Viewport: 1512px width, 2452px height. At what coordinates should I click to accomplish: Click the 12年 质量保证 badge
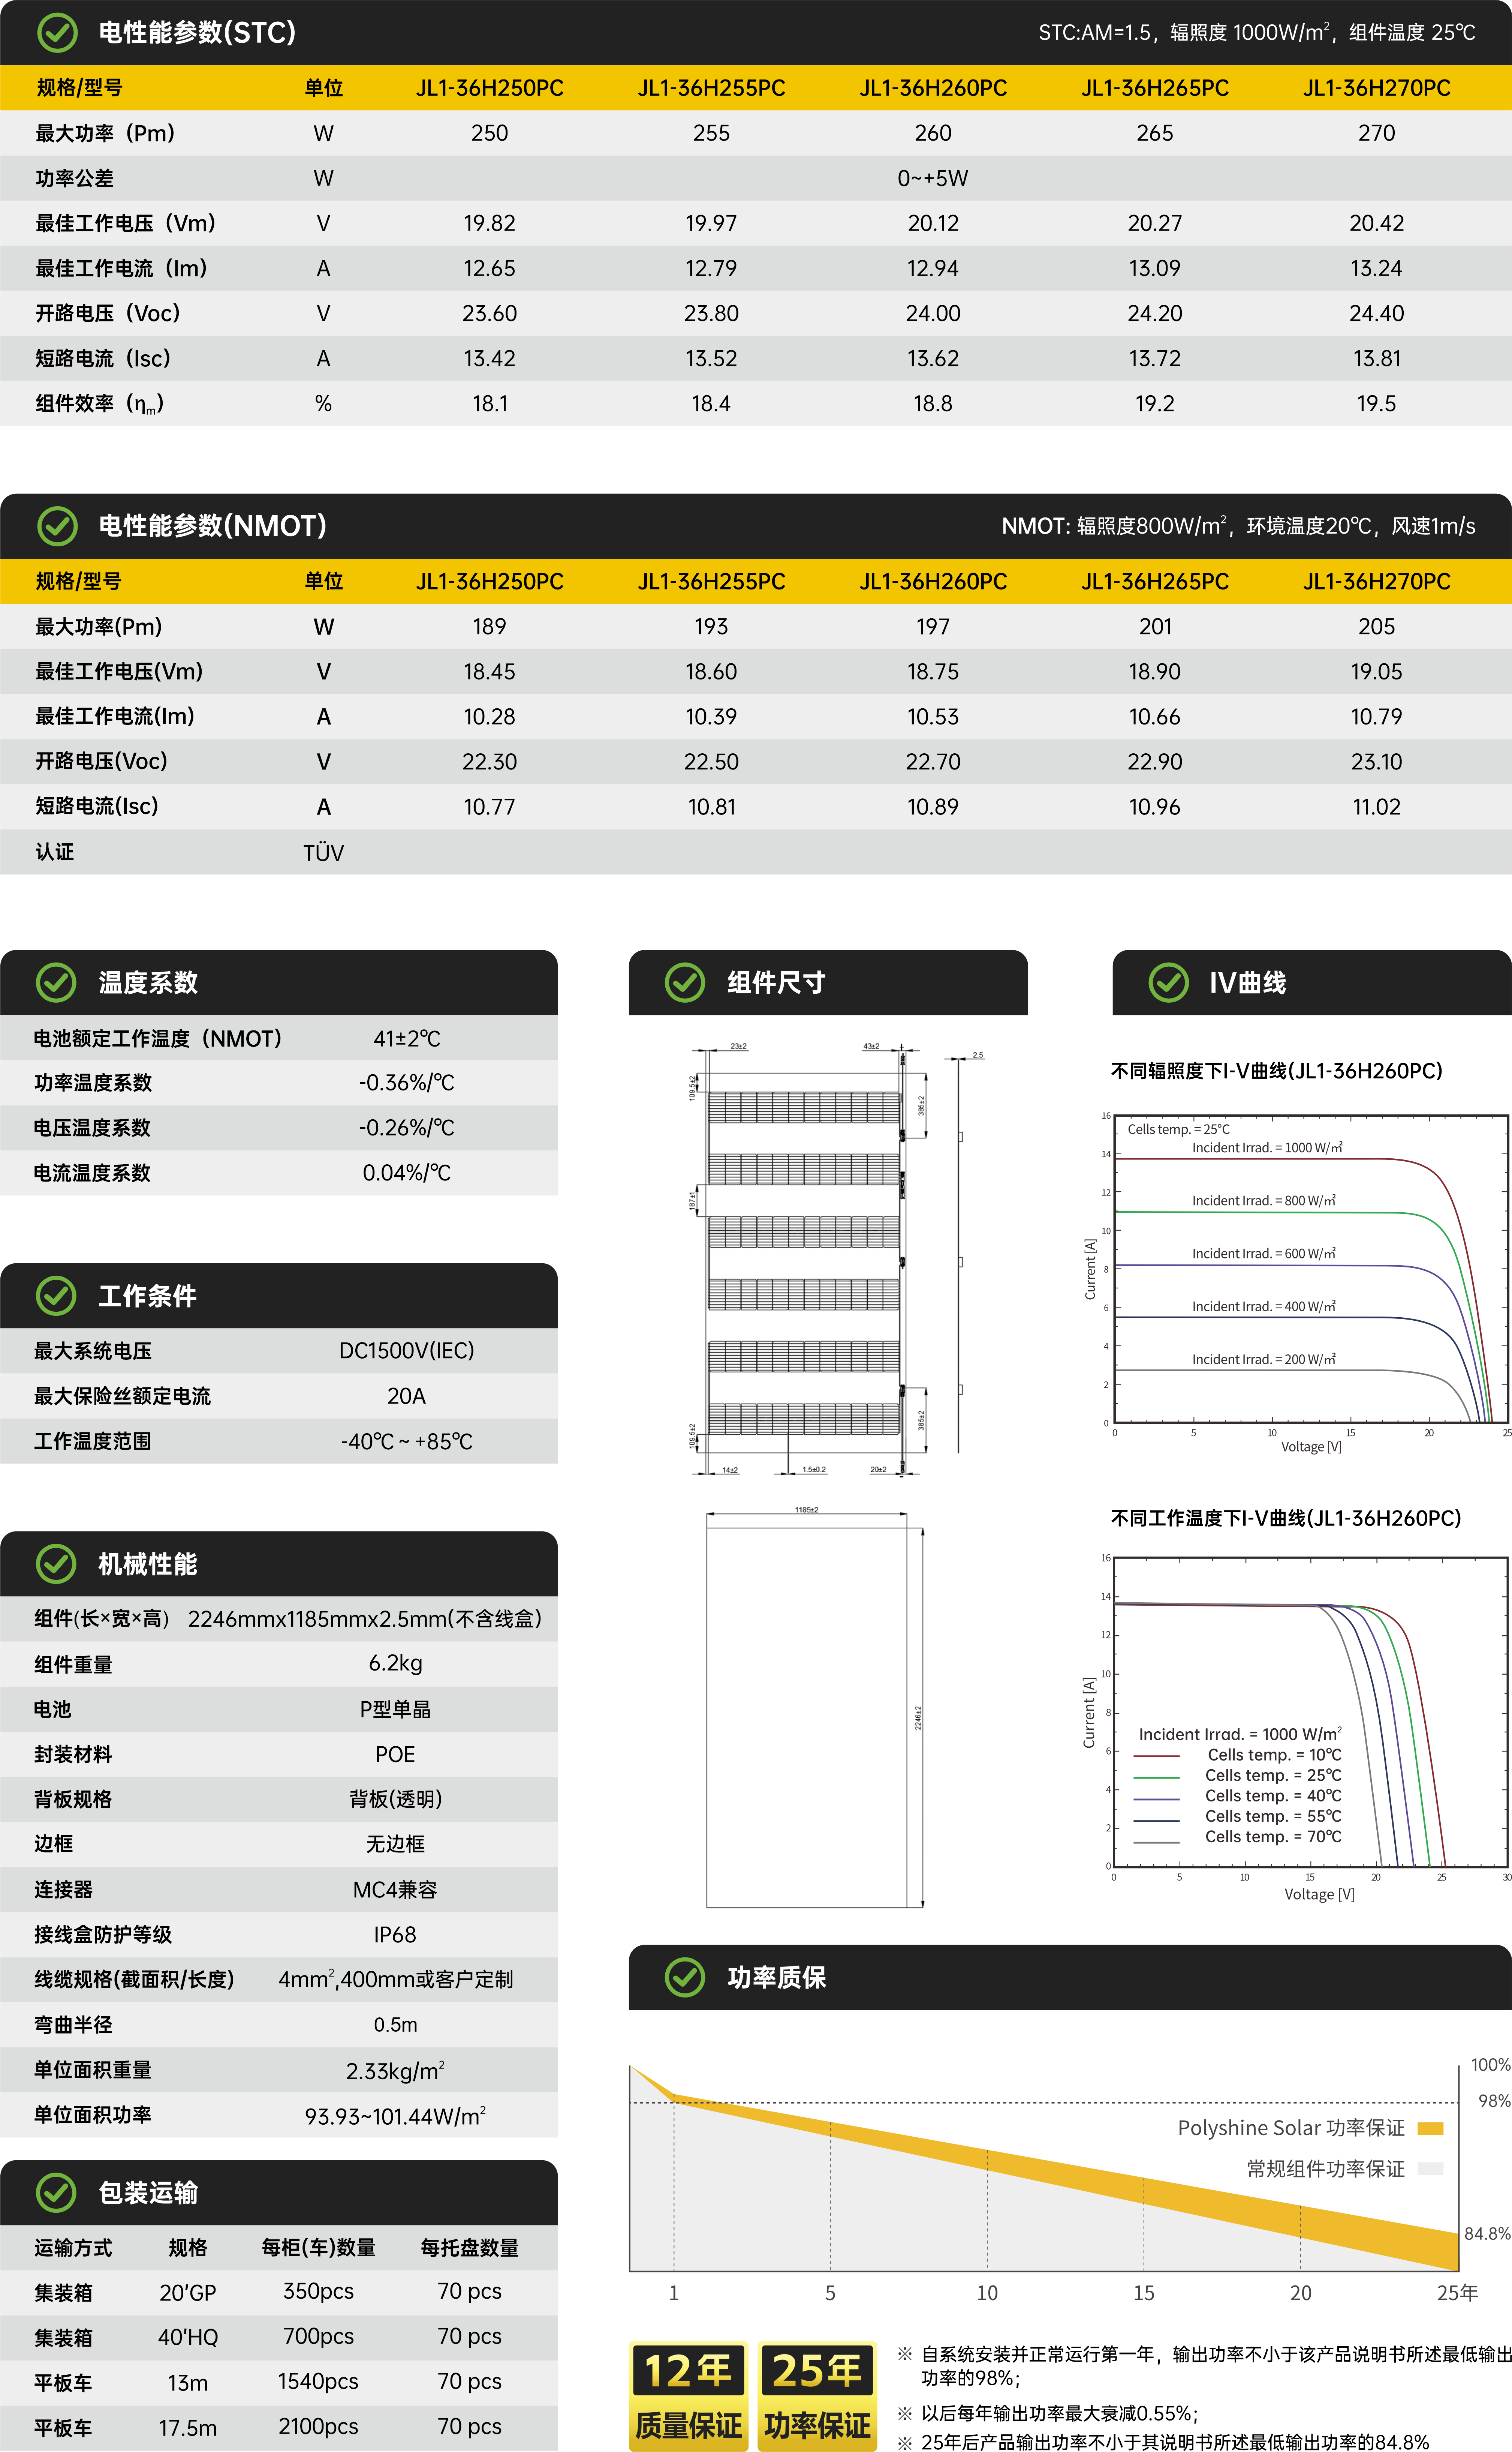[x=688, y=2396]
